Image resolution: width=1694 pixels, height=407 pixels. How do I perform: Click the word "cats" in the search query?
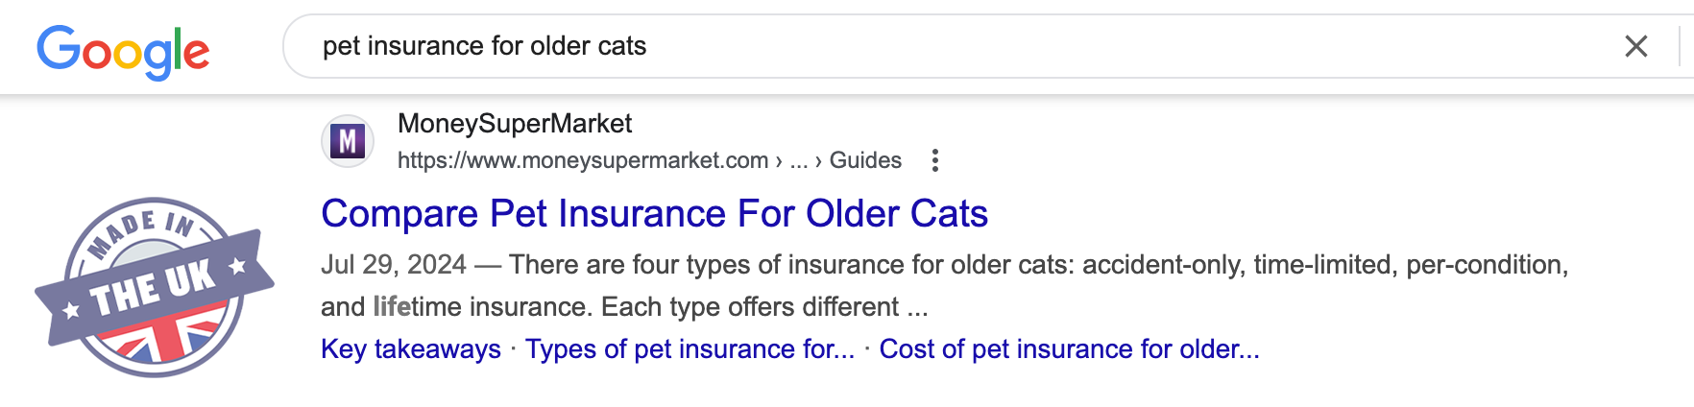(x=622, y=46)
